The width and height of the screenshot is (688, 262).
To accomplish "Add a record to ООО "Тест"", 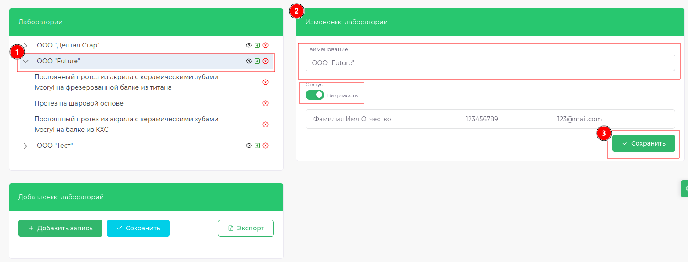I will click(x=257, y=146).
